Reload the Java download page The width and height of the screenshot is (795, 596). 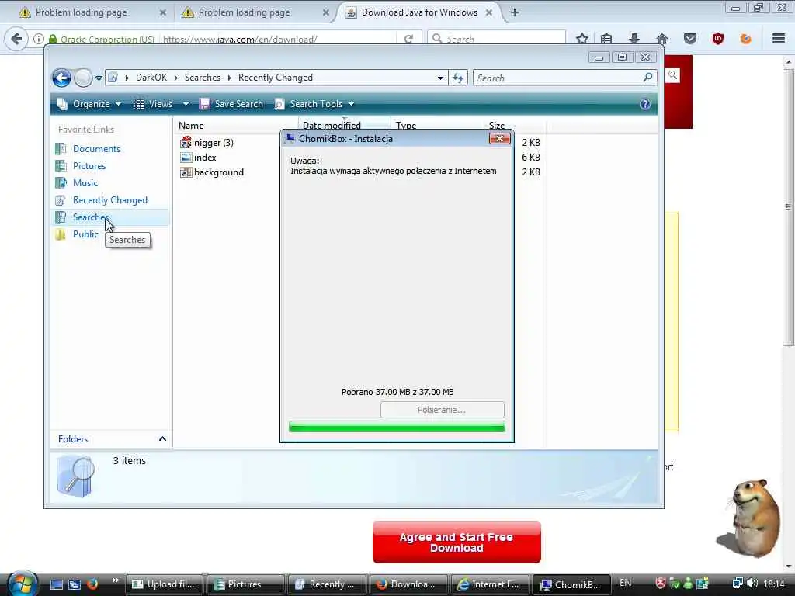(x=408, y=39)
